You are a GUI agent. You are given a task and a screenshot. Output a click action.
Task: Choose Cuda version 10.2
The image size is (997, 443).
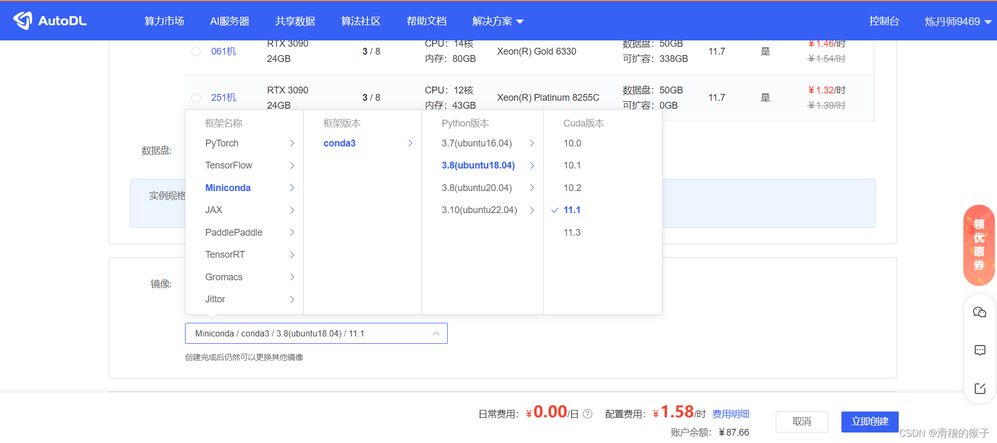(x=572, y=188)
